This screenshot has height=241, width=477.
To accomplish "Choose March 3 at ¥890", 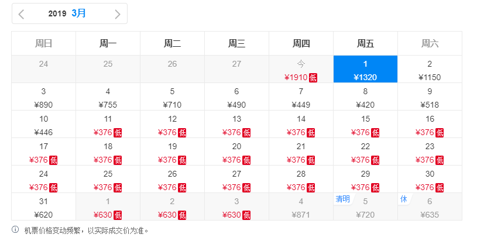I will coord(43,97).
